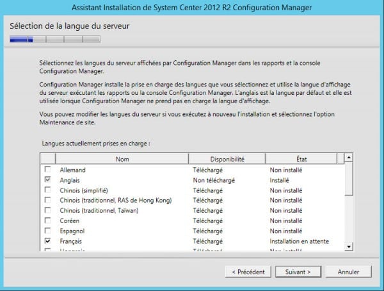Click the vertical scrollbar thumb

coord(349,179)
